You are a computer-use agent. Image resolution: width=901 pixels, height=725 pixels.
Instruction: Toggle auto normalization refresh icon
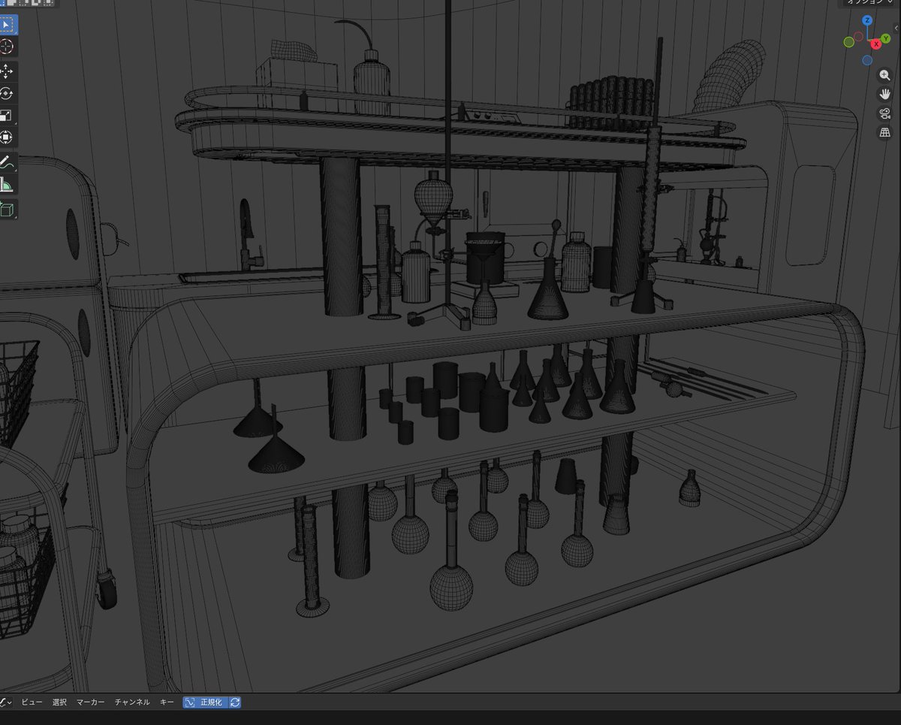pos(235,702)
